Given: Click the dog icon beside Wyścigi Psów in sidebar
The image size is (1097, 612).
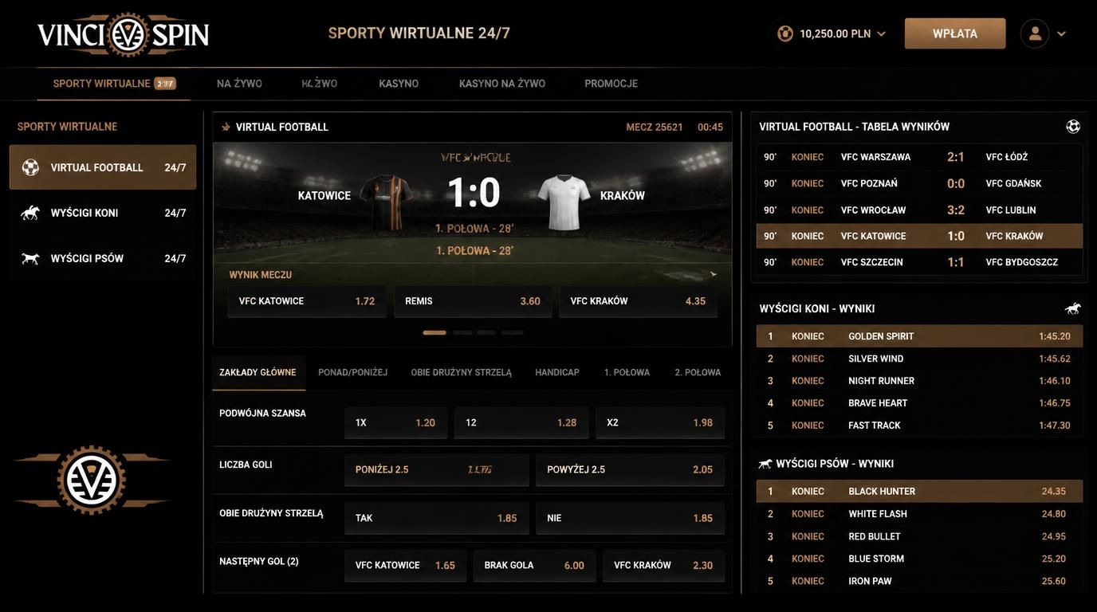Looking at the screenshot, I should tap(30, 258).
